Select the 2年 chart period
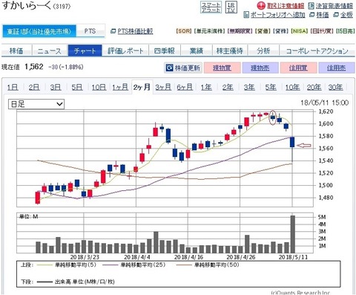The image size is (356, 295). tap(228, 87)
